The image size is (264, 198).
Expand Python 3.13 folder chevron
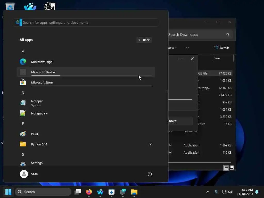[x=151, y=144]
